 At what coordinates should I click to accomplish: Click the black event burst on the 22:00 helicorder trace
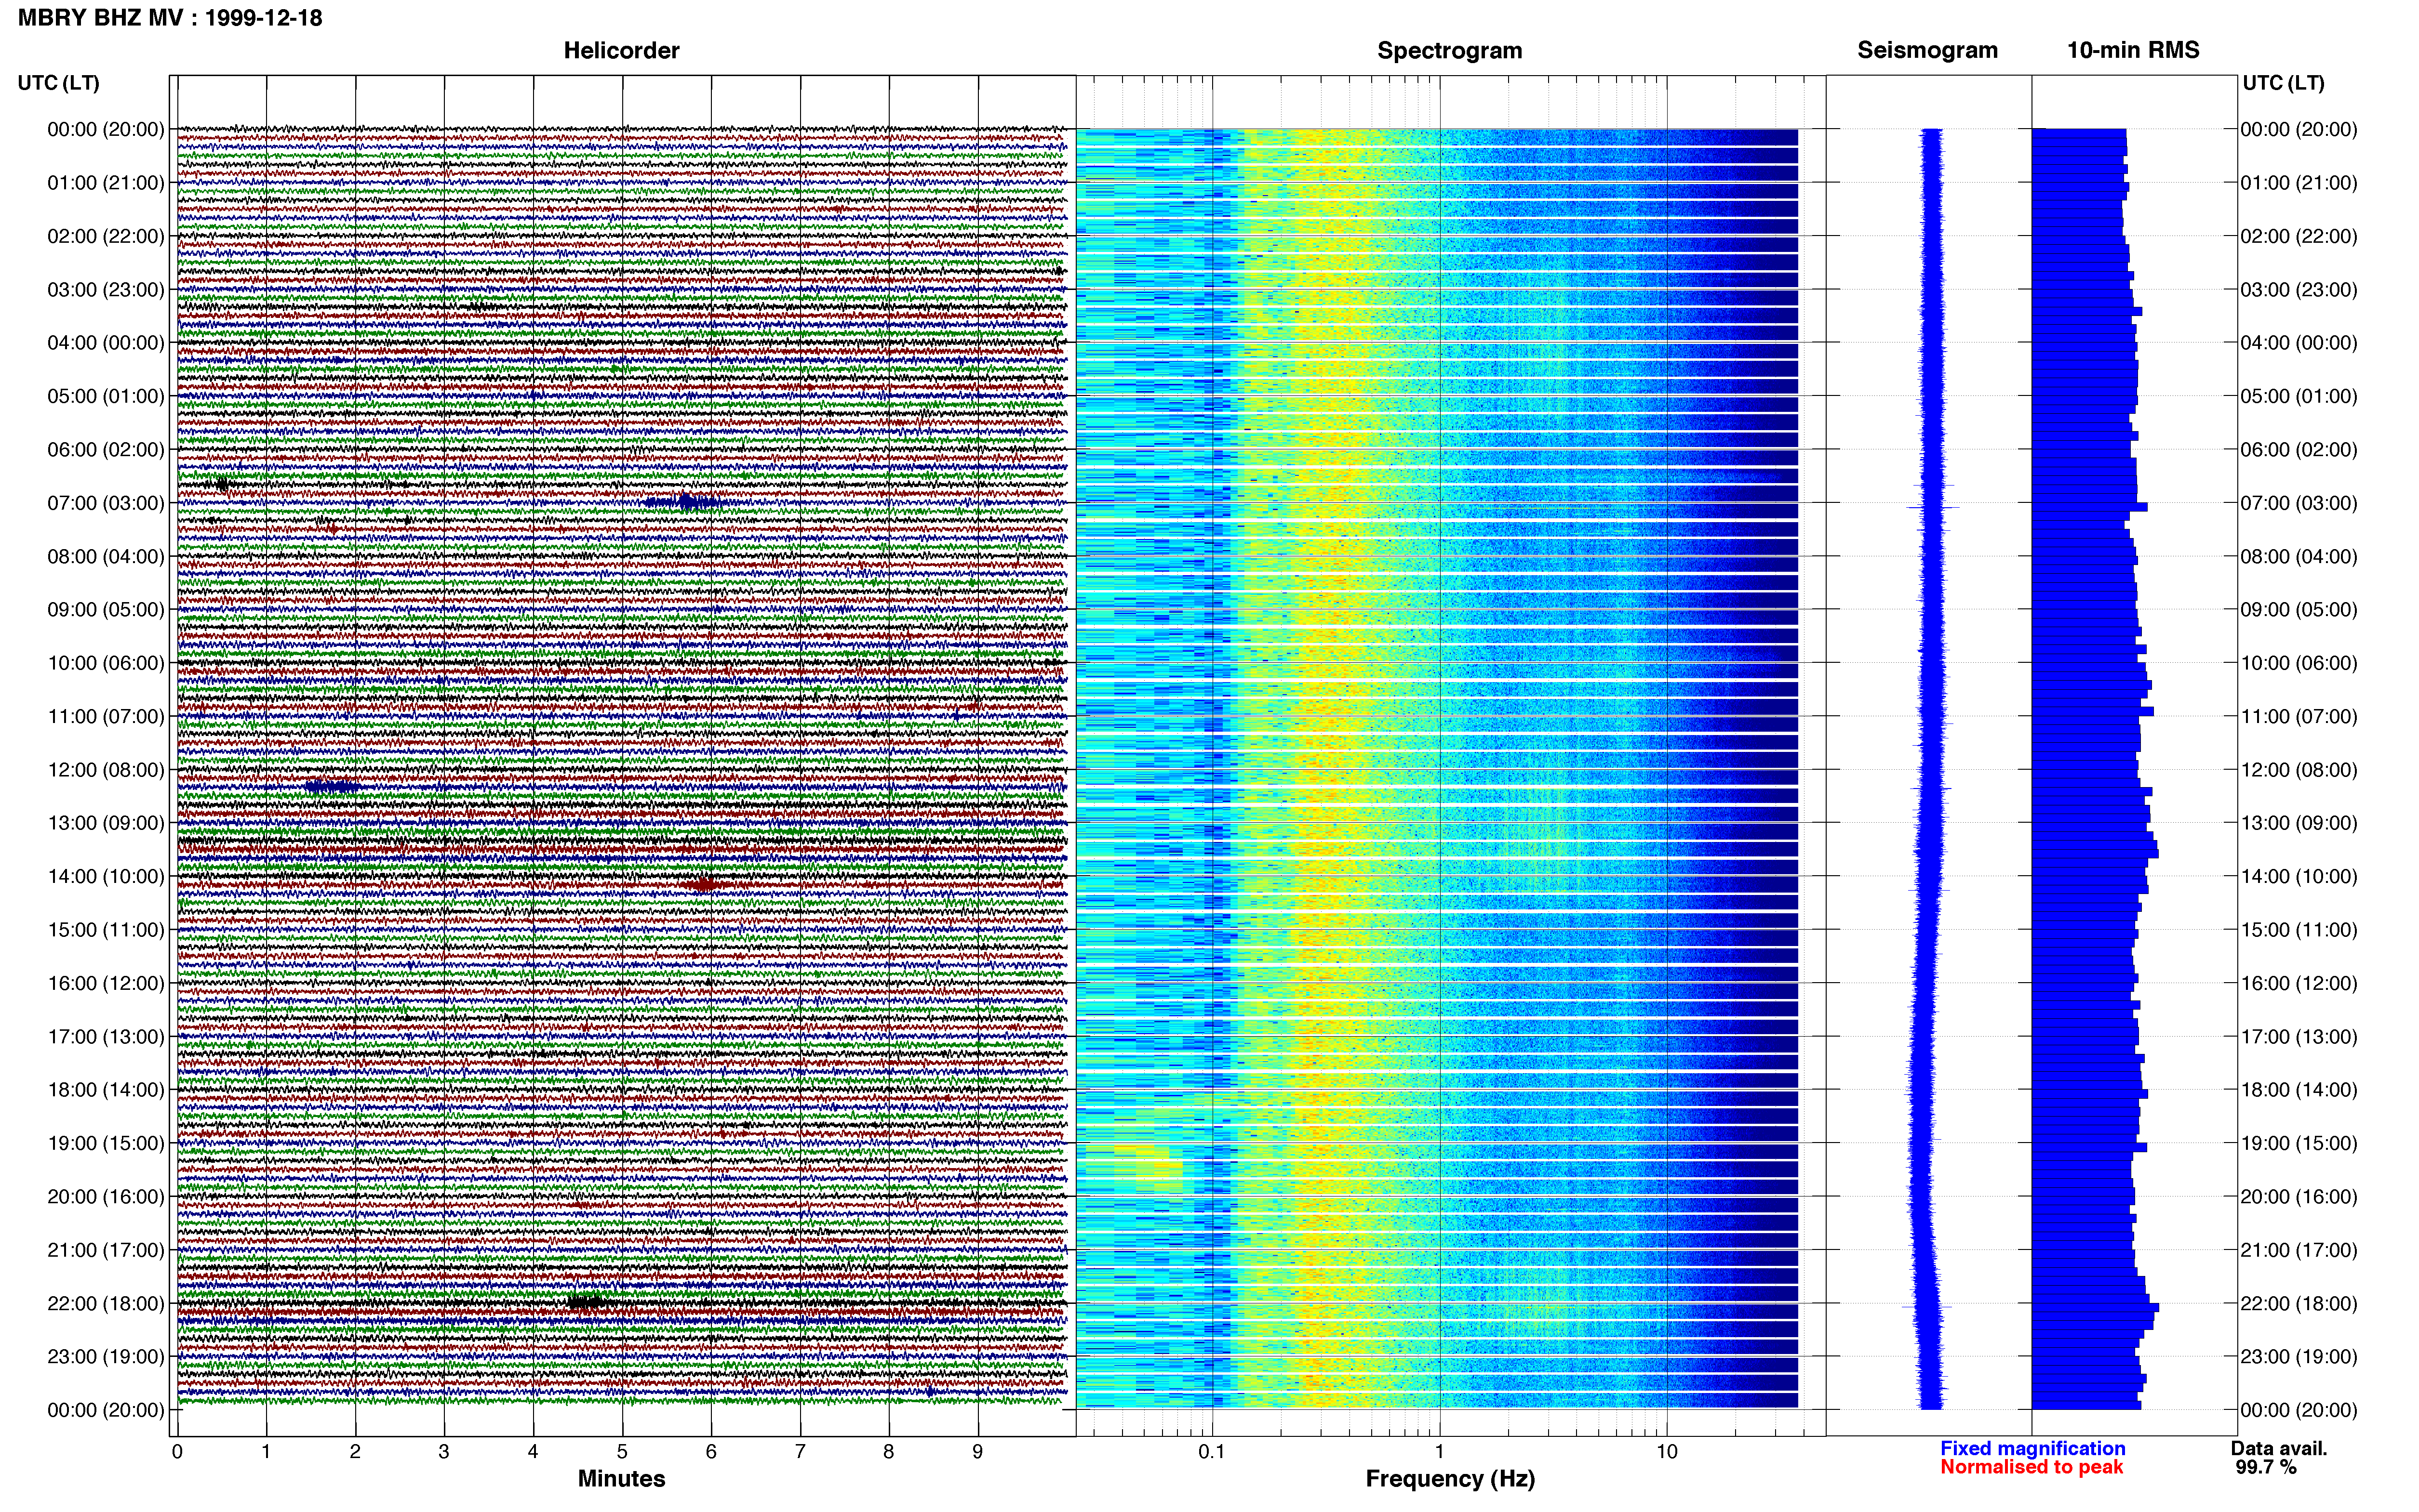click(586, 1302)
